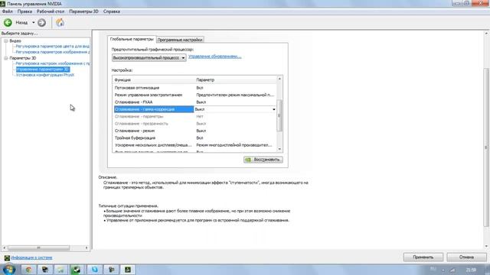Open the Параметры 3D menu
Viewport: 490px width, 275px height.
[x=83, y=11]
